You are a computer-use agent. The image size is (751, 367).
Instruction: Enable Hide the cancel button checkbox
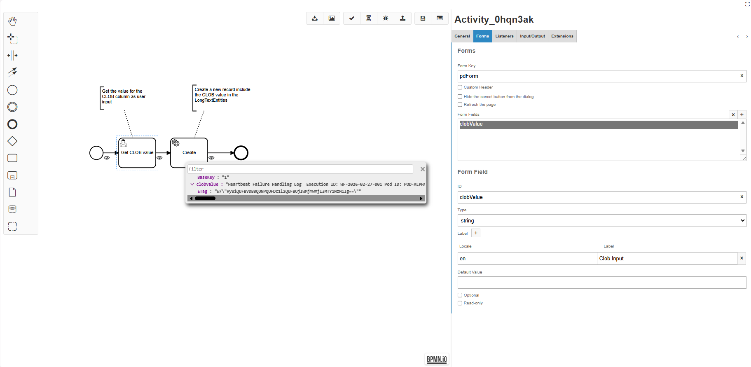pyautogui.click(x=460, y=97)
